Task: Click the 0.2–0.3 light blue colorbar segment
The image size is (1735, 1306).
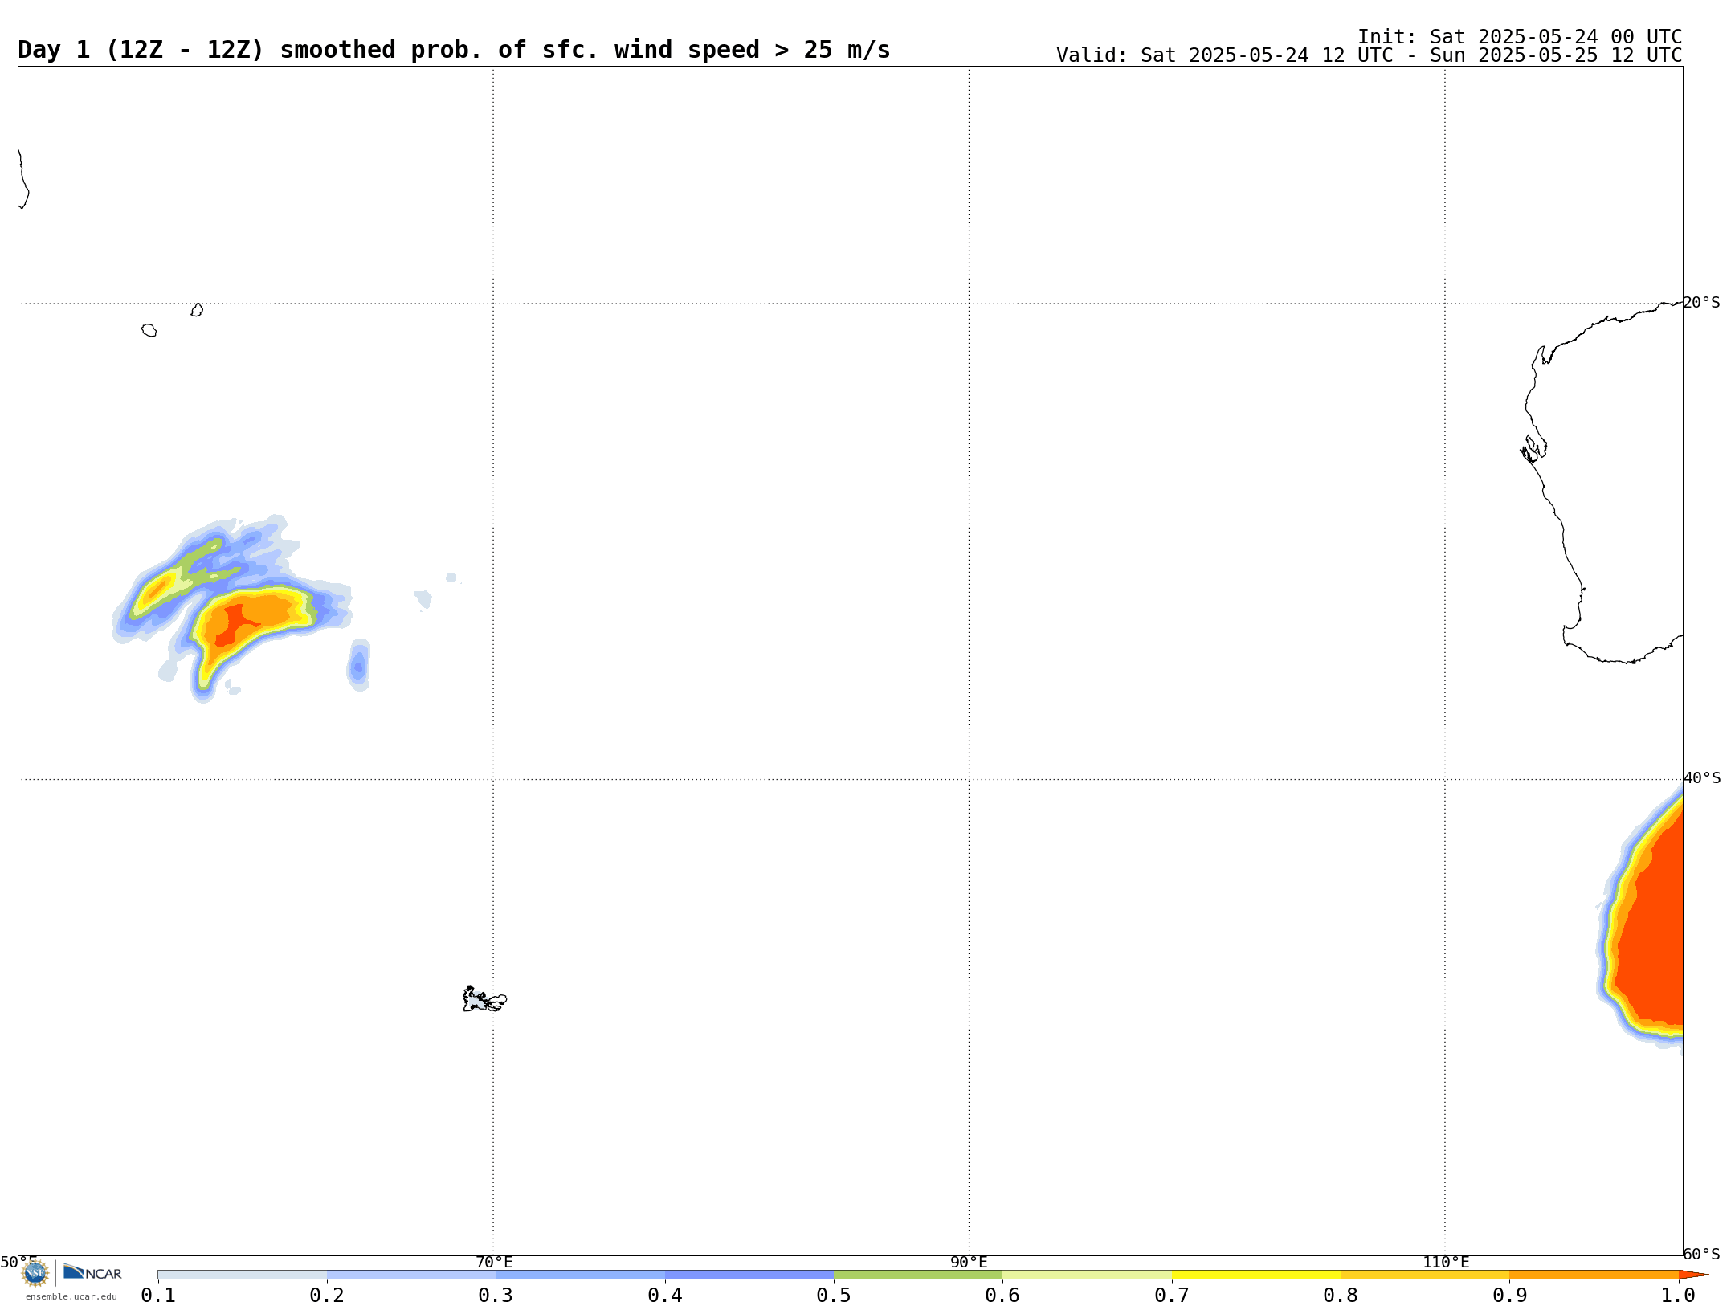Action: (x=411, y=1275)
